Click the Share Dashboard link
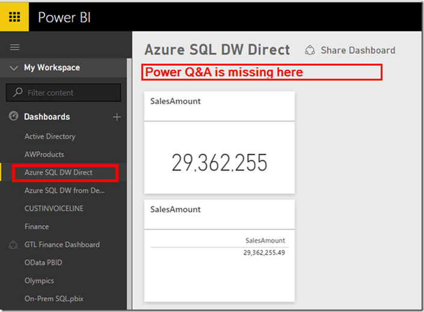The width and height of the screenshot is (424, 312). (x=358, y=50)
